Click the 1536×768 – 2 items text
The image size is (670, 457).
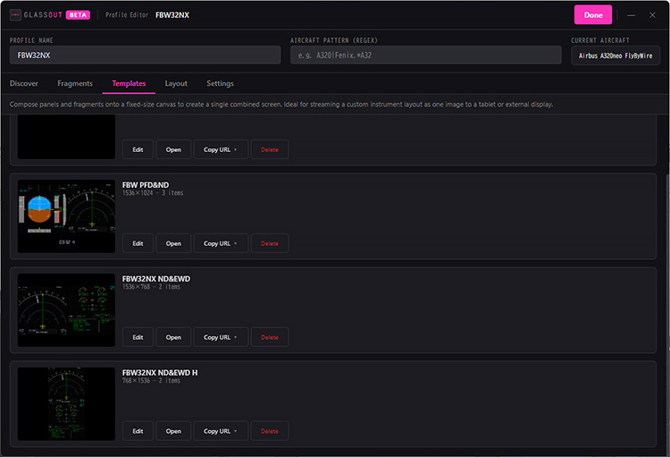[151, 287]
